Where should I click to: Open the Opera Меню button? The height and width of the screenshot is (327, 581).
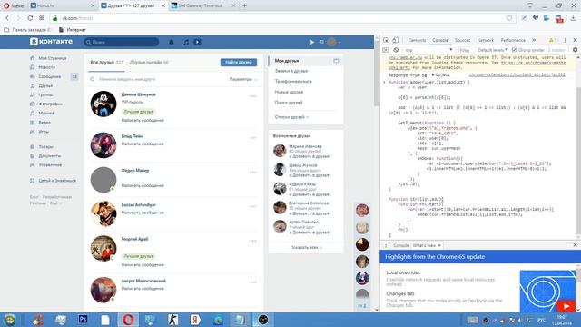(14, 5)
